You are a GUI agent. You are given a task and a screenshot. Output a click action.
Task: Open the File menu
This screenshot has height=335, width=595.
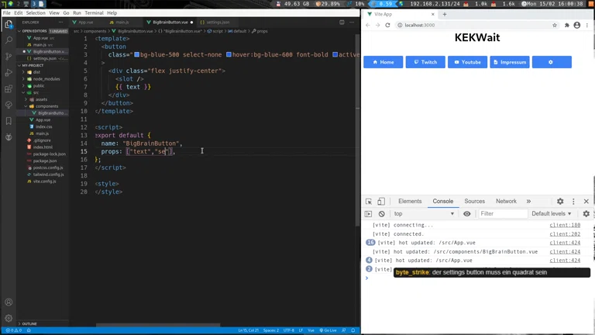pos(7,13)
